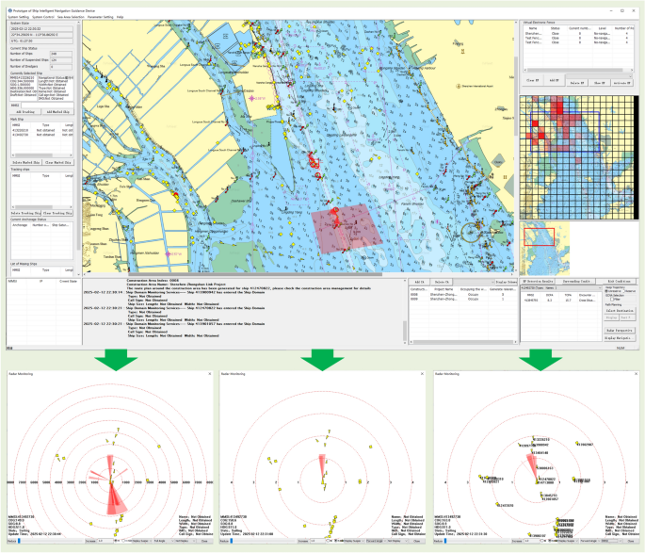Click the application icon in the title bar
645x553 pixels.
9,9
